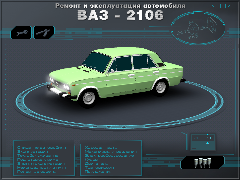Open Двигатель section
Image resolution: width=240 pixels, height=180 pixels.
97,163
